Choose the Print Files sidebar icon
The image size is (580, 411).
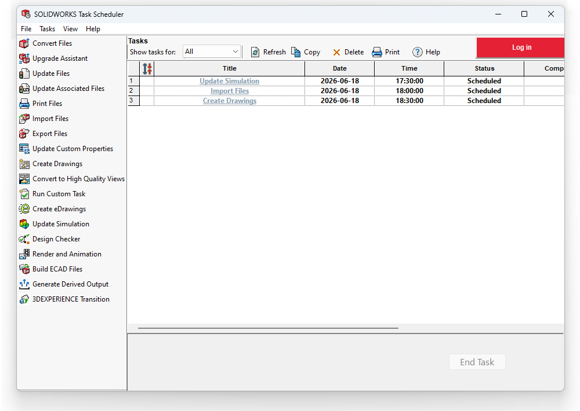24,104
